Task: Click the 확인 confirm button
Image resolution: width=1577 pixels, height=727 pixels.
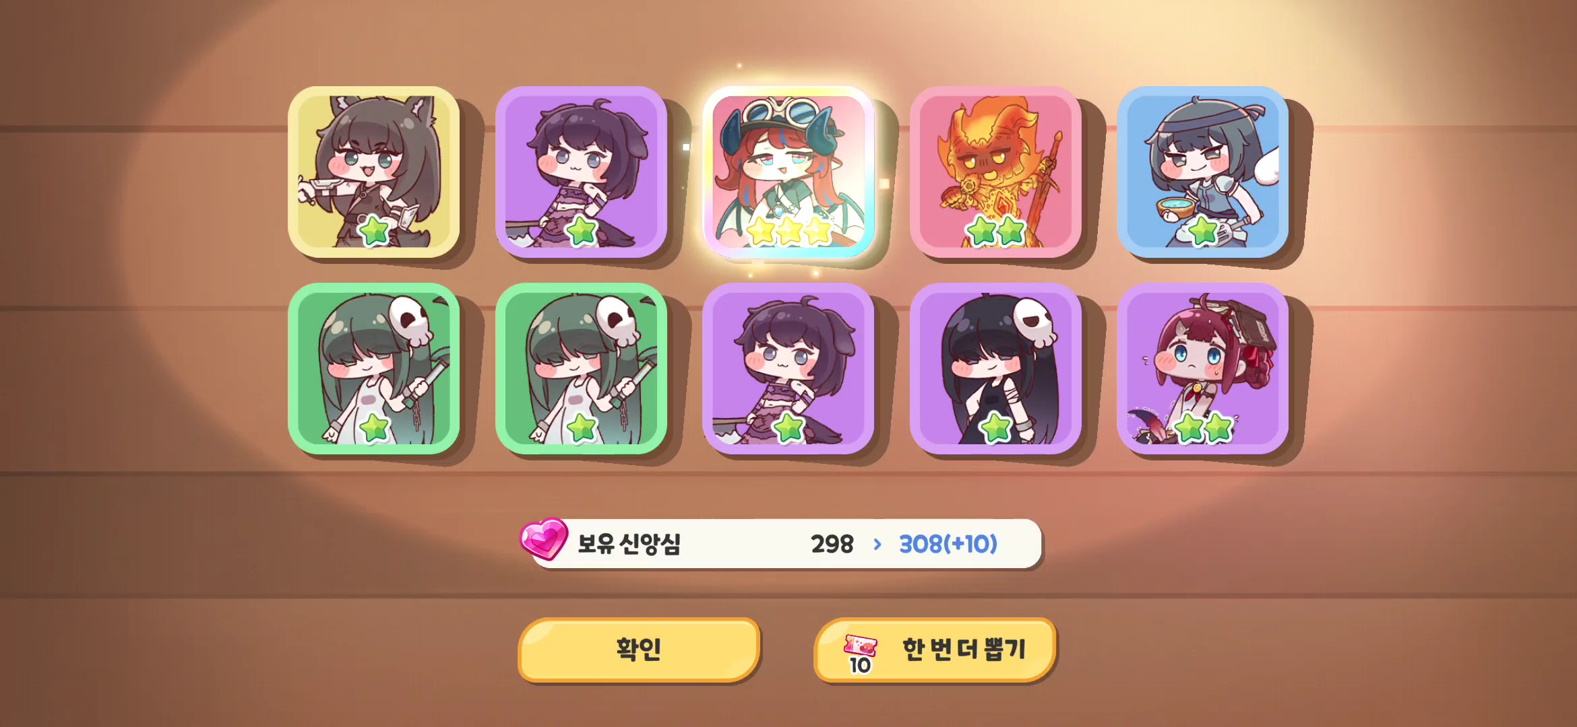Action: point(639,650)
